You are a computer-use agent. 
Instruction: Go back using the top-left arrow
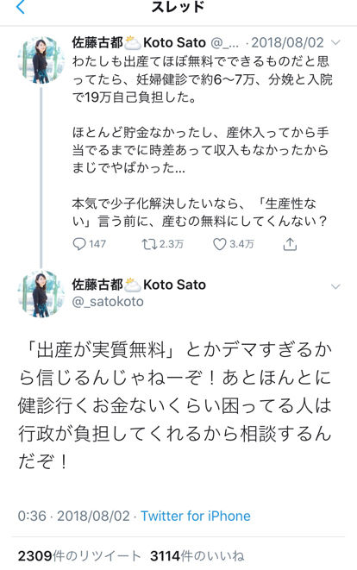[x=21, y=7]
